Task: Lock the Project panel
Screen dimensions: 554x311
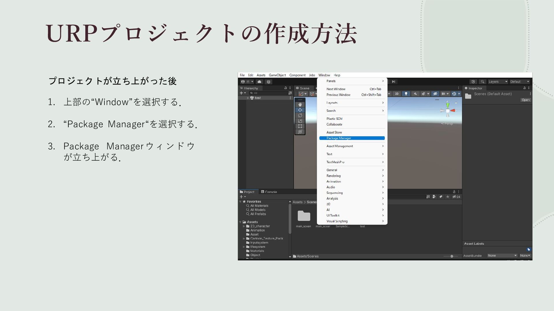Action: pyautogui.click(x=454, y=192)
